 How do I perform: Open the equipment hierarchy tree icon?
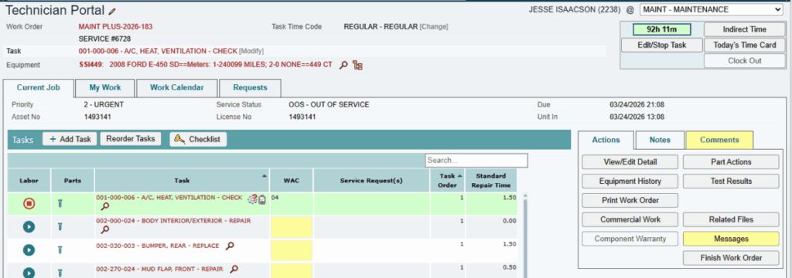[357, 65]
